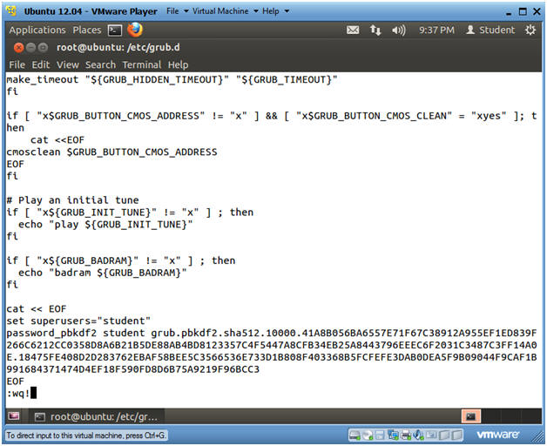Click the set superusers="student" line
547x446 pixels.
point(78,321)
